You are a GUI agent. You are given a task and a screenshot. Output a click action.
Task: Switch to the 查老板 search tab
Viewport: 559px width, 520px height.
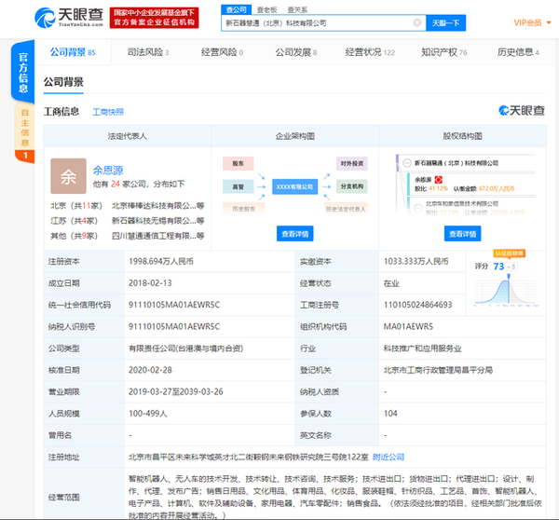coord(267,10)
